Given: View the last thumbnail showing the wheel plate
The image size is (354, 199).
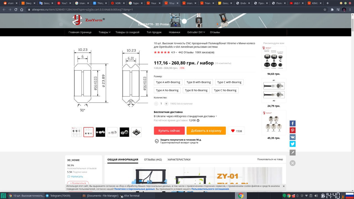Looking at the screenshot, I should [136, 132].
